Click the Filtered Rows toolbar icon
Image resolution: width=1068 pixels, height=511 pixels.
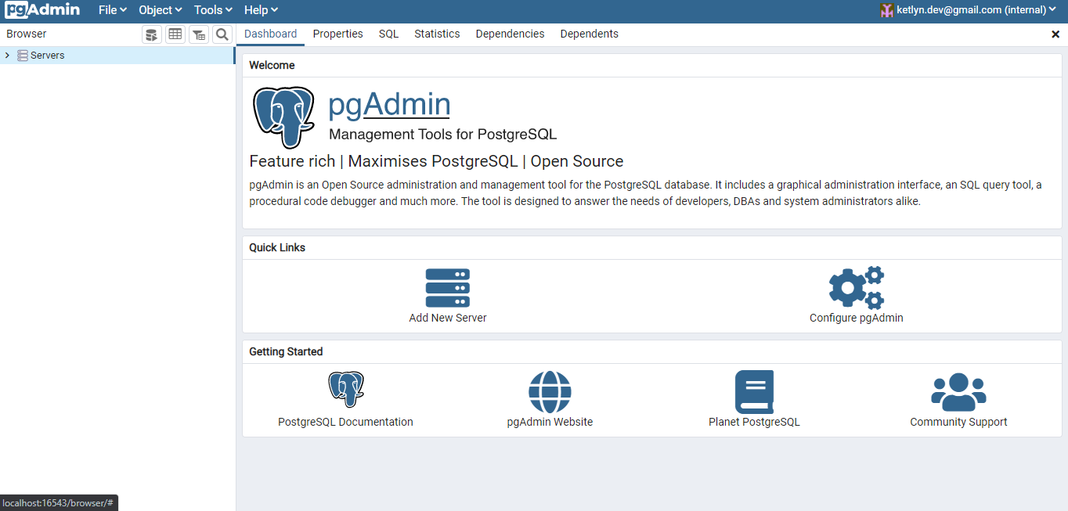tap(199, 34)
